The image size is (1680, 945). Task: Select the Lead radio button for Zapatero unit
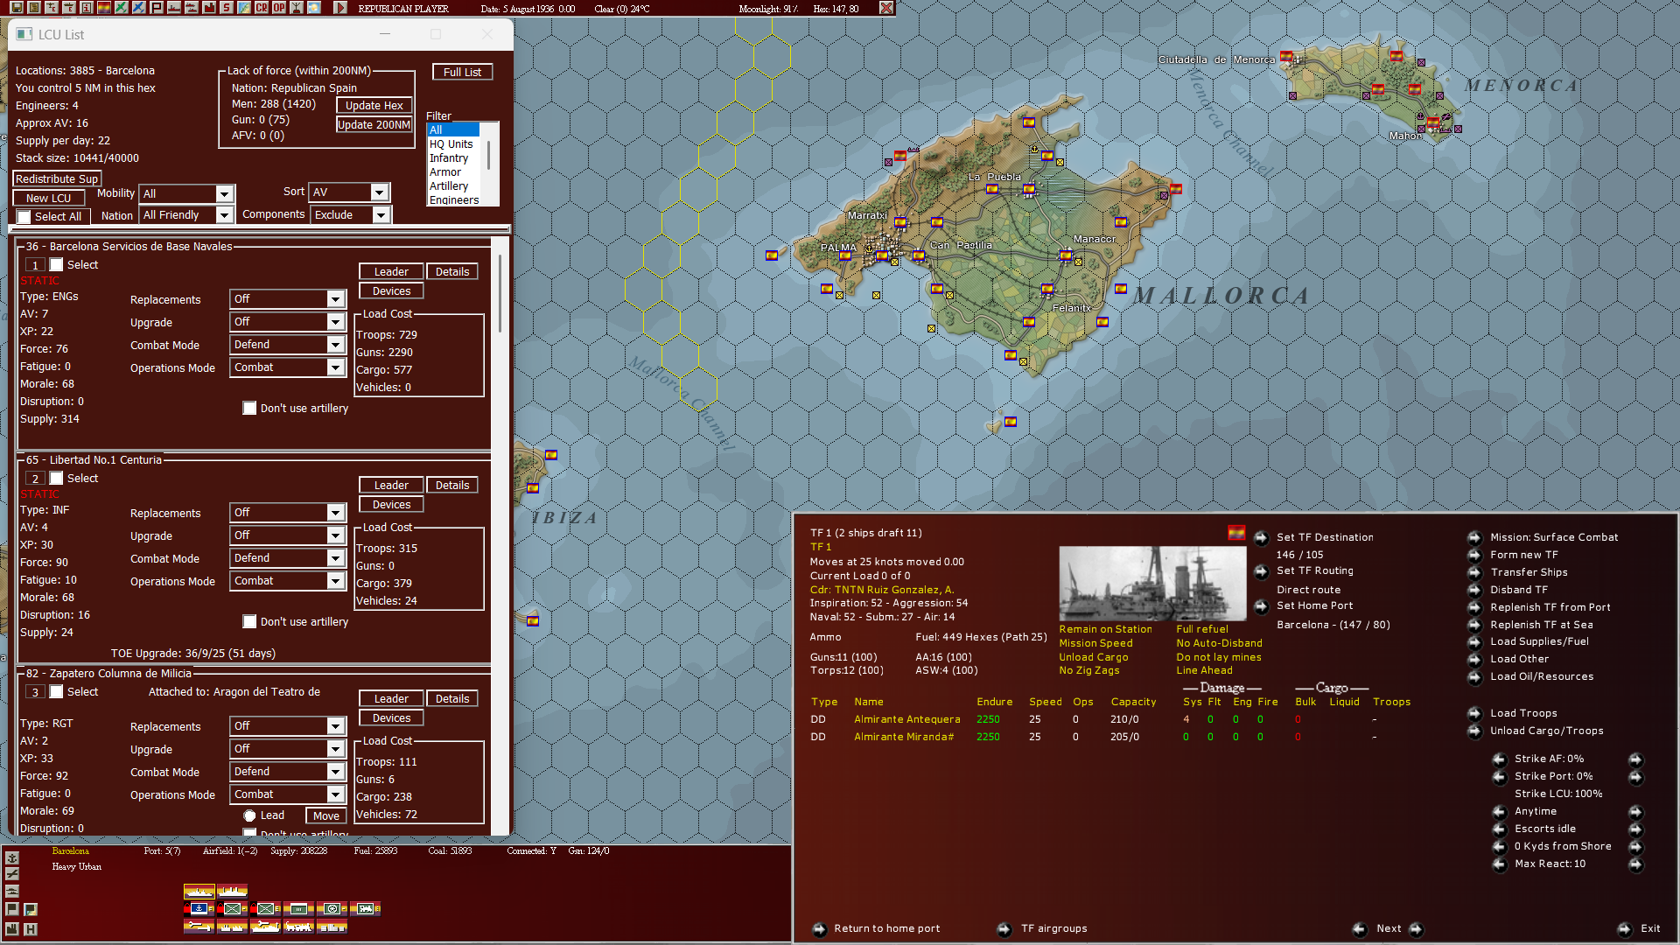(251, 815)
